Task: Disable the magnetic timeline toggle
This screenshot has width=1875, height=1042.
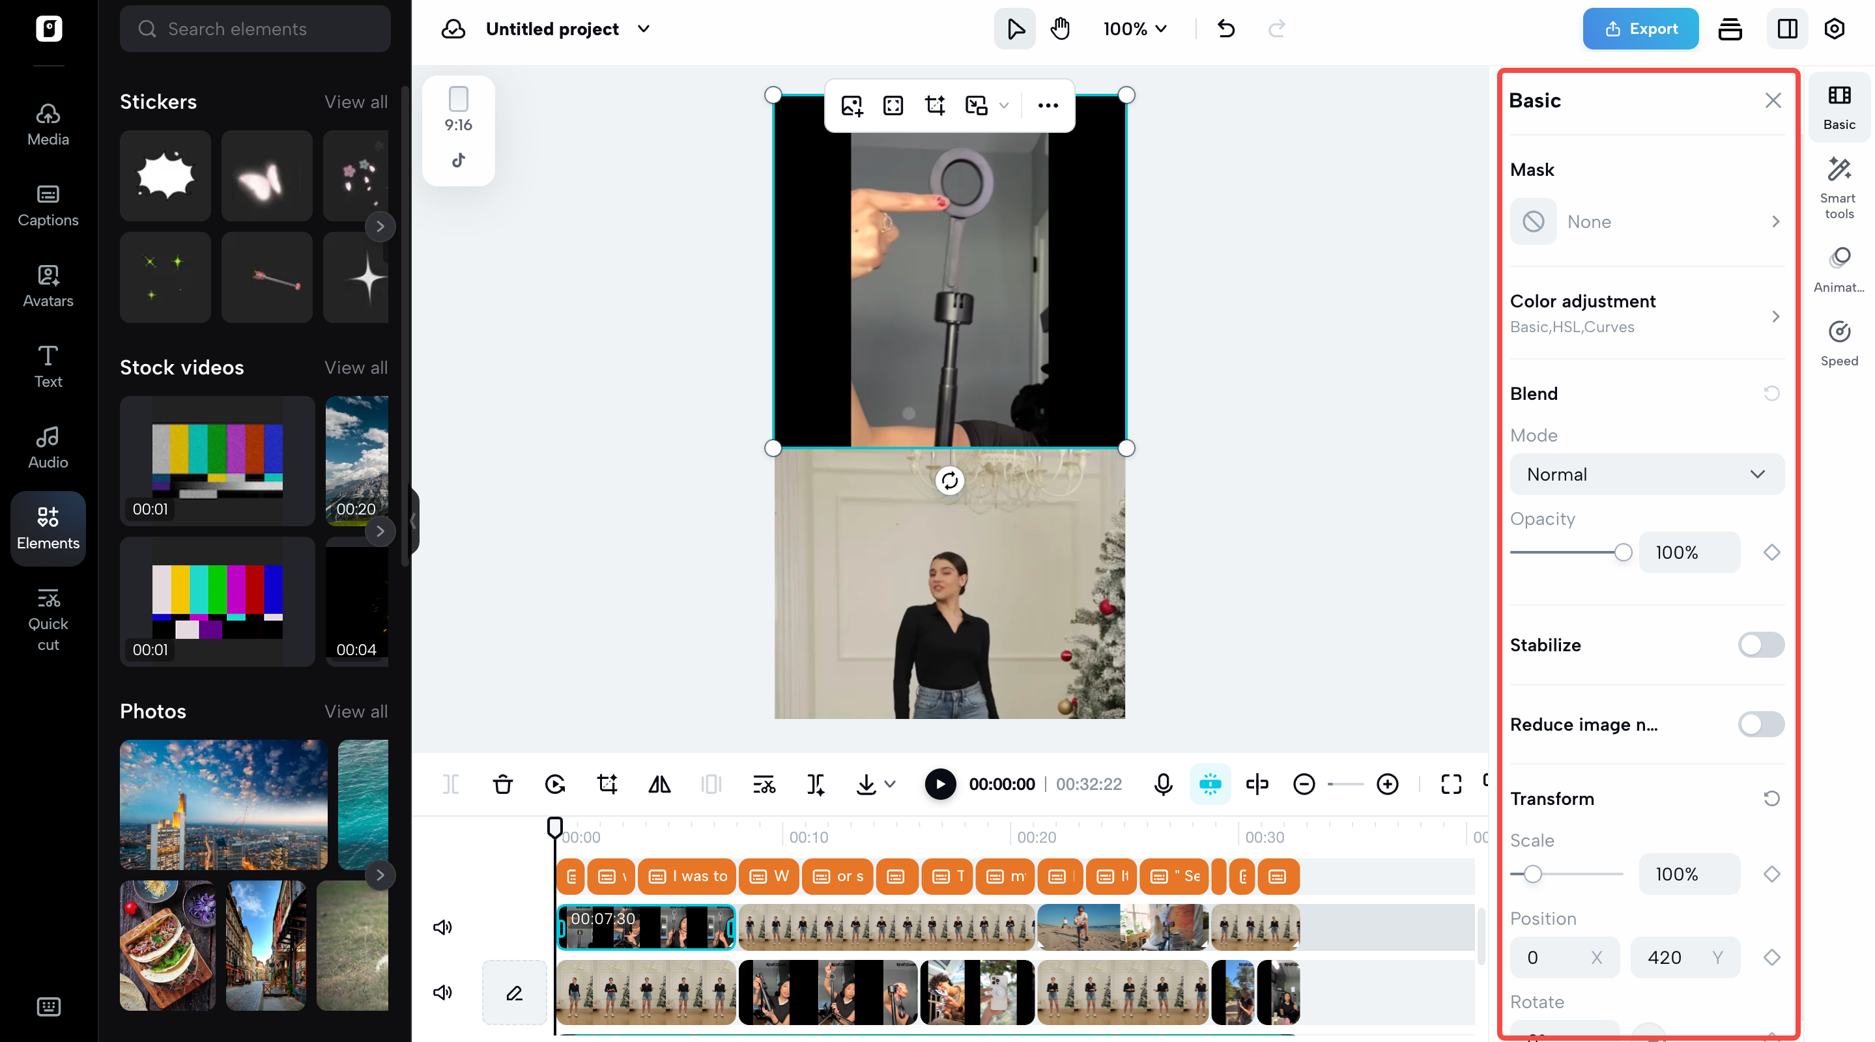Action: (1210, 784)
